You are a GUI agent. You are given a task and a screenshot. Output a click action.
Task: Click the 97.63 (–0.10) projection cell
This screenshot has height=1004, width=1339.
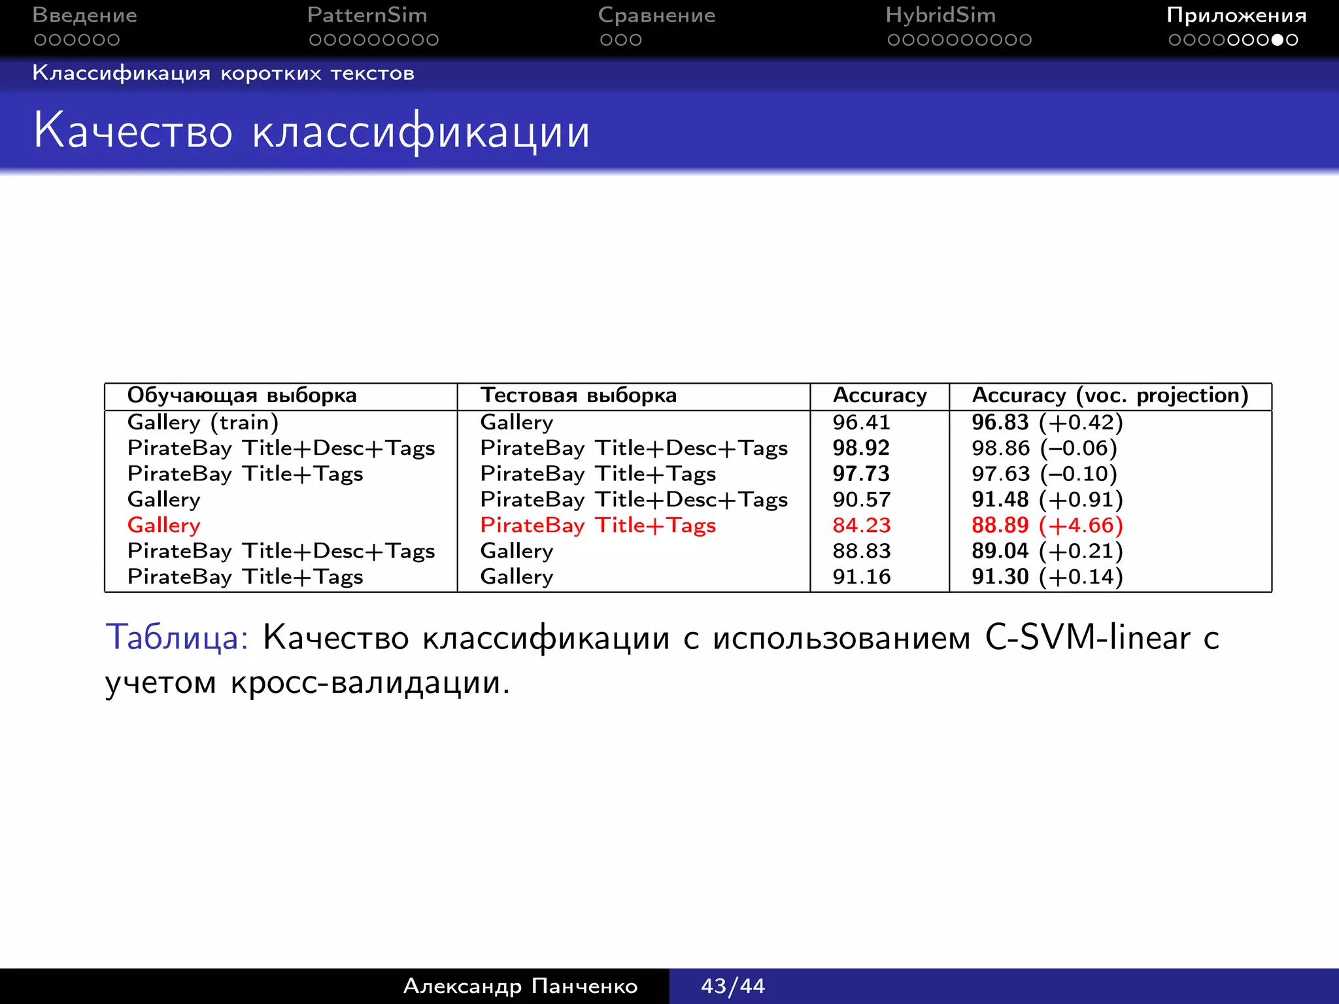(1044, 474)
